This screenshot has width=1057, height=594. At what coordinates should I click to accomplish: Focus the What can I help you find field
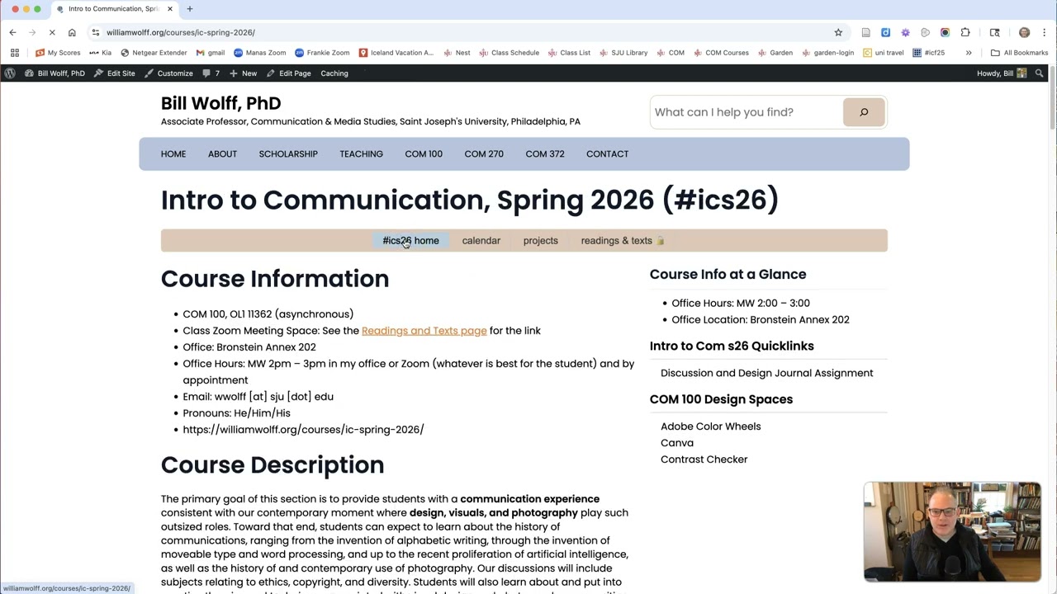coord(747,112)
